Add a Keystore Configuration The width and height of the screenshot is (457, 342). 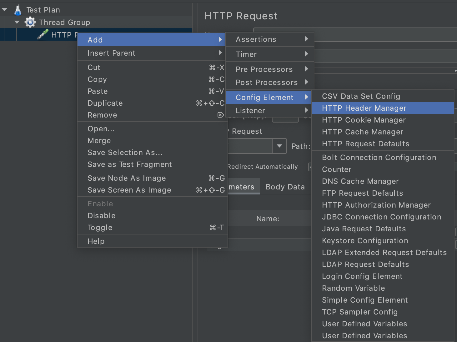point(383,241)
